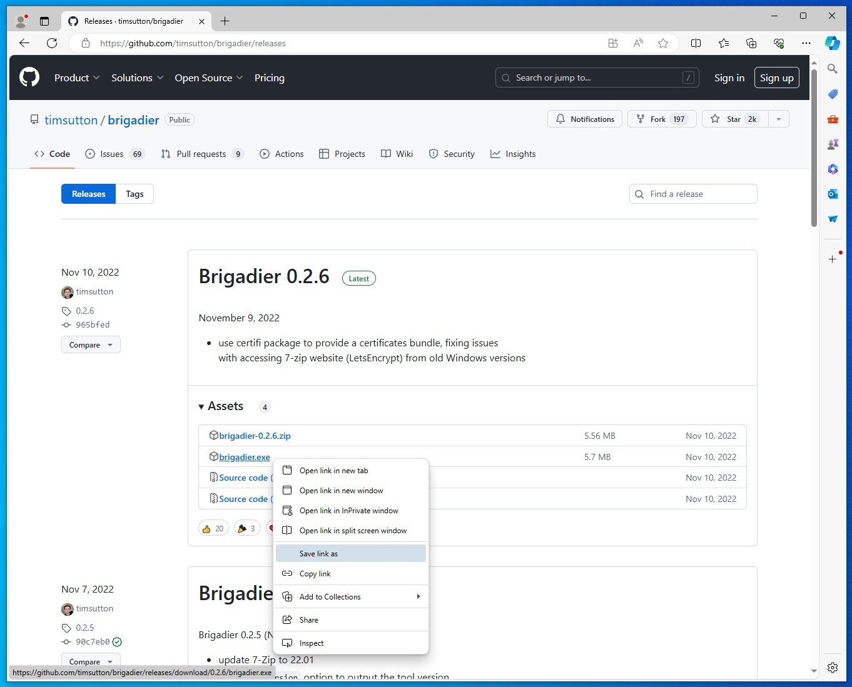Open the tab actions menu icon
852x687 pixels.
(x=44, y=21)
